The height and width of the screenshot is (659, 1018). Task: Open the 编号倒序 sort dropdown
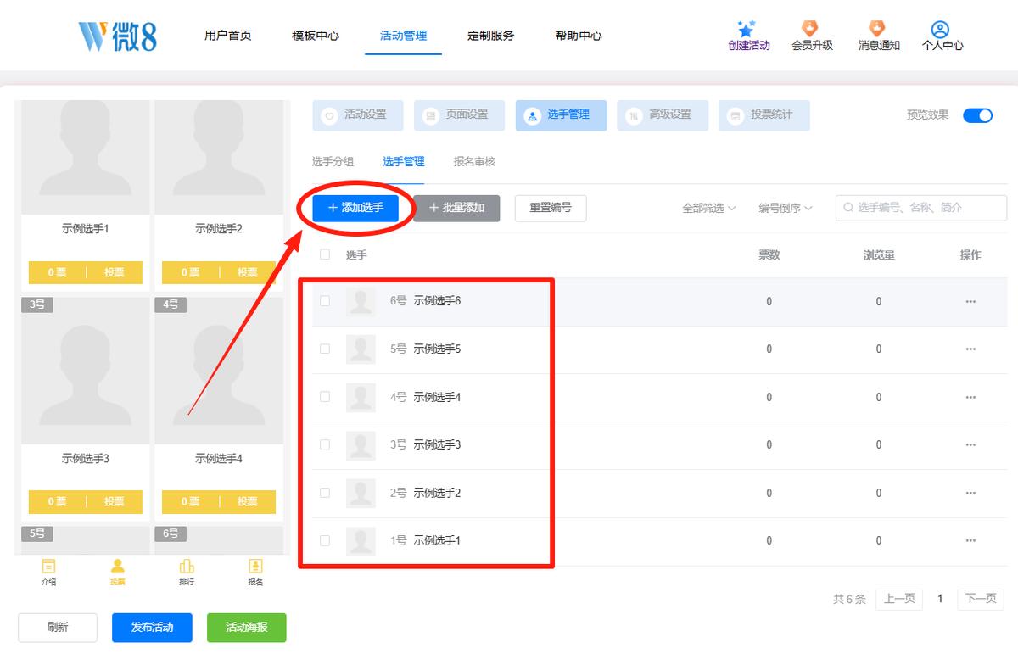(x=786, y=208)
